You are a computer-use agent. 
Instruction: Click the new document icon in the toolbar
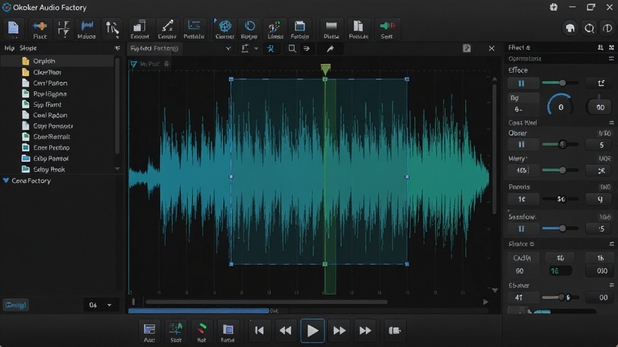[13, 29]
